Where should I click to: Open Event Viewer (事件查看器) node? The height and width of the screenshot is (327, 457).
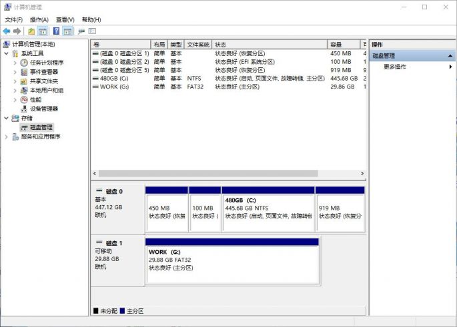click(43, 72)
